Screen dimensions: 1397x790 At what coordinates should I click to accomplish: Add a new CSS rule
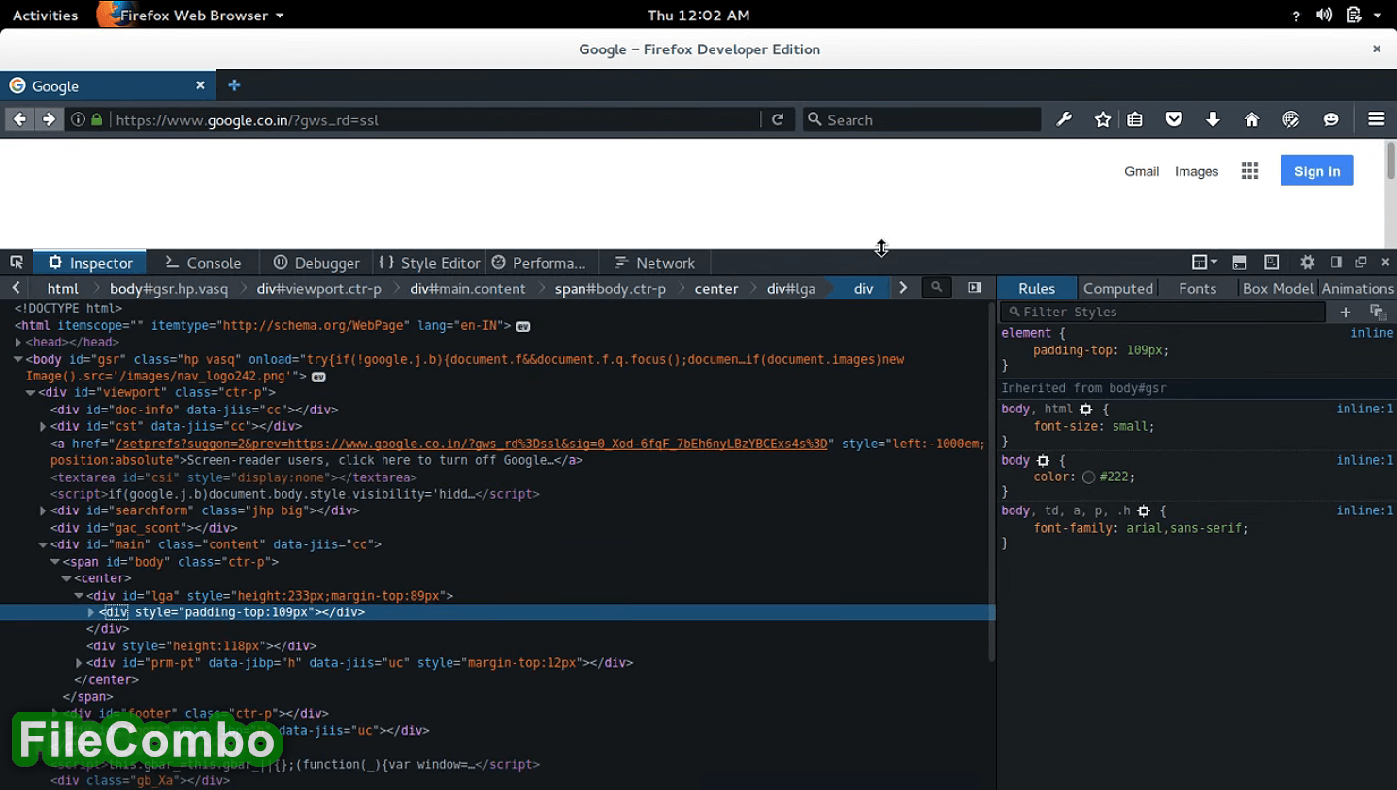(1346, 312)
